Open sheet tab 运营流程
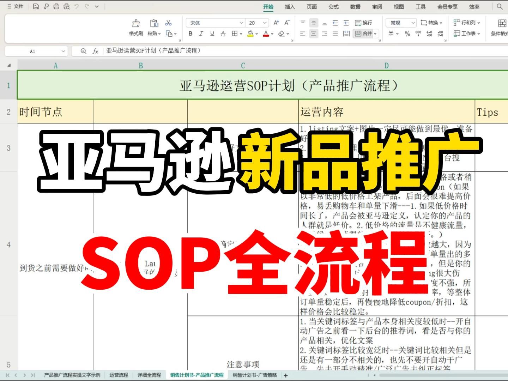Screen dimensions: 508x381 119,375
